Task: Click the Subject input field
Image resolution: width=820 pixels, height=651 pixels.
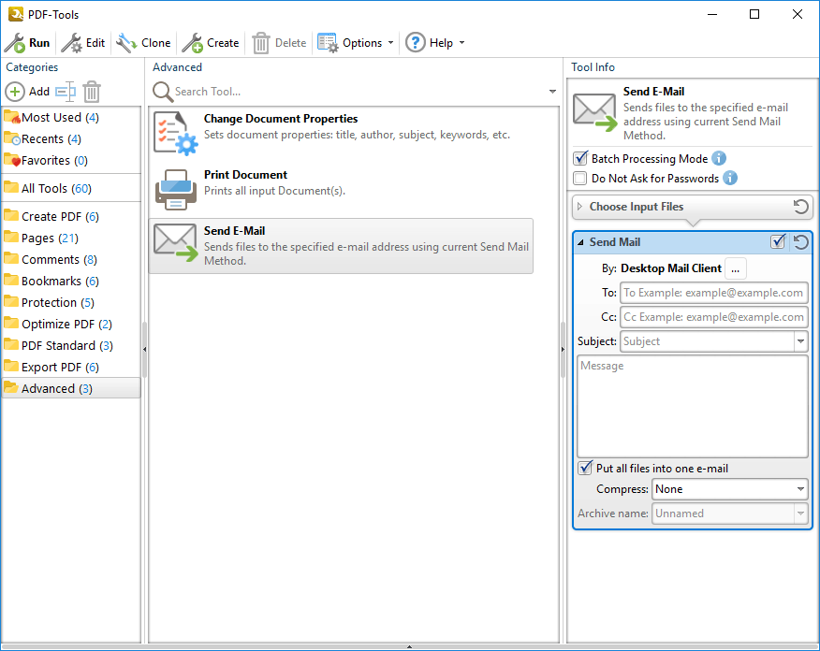Action: (707, 341)
